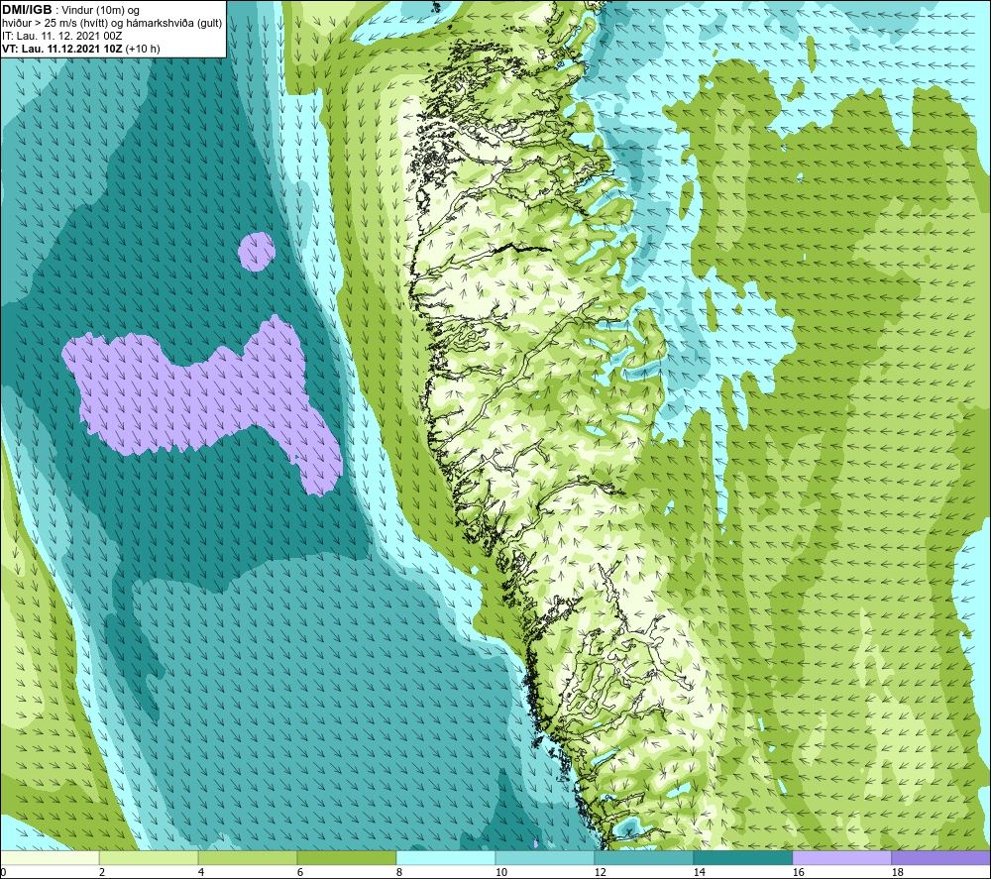Click the 4–6 green legend swatch
991x879 pixels.
coord(248,858)
